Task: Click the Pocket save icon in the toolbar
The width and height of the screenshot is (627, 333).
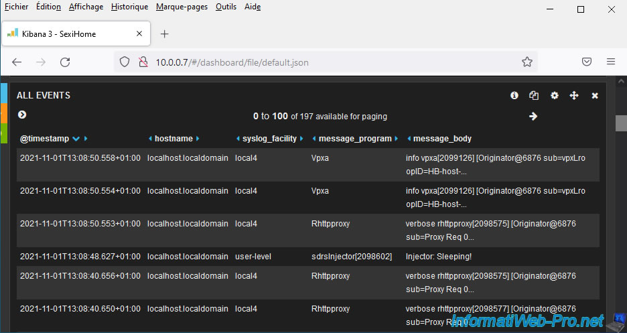Action: [586, 62]
